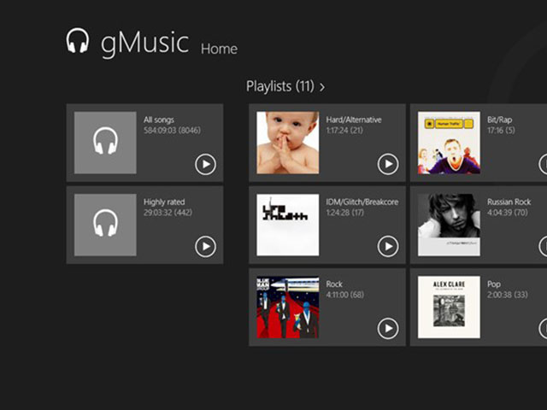Open the Highly rated headphones thumbnail
Image resolution: width=547 pixels, height=410 pixels.
point(105,225)
